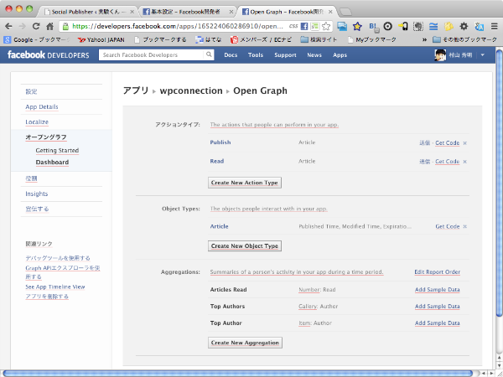
Task: Click Create New Action Type button
Action: 245,183
